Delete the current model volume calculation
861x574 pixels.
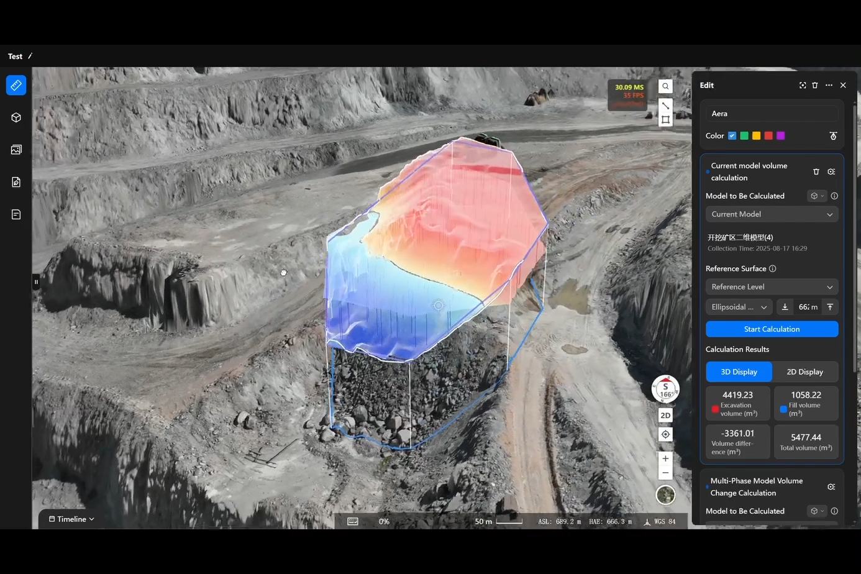[816, 171]
